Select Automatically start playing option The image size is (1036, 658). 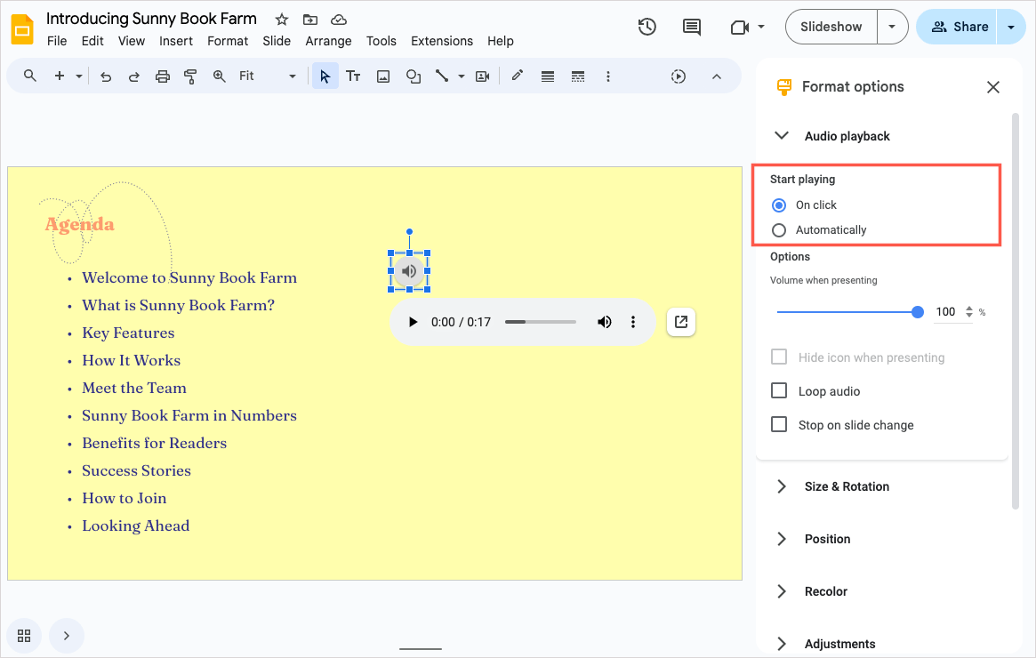pyautogui.click(x=779, y=230)
